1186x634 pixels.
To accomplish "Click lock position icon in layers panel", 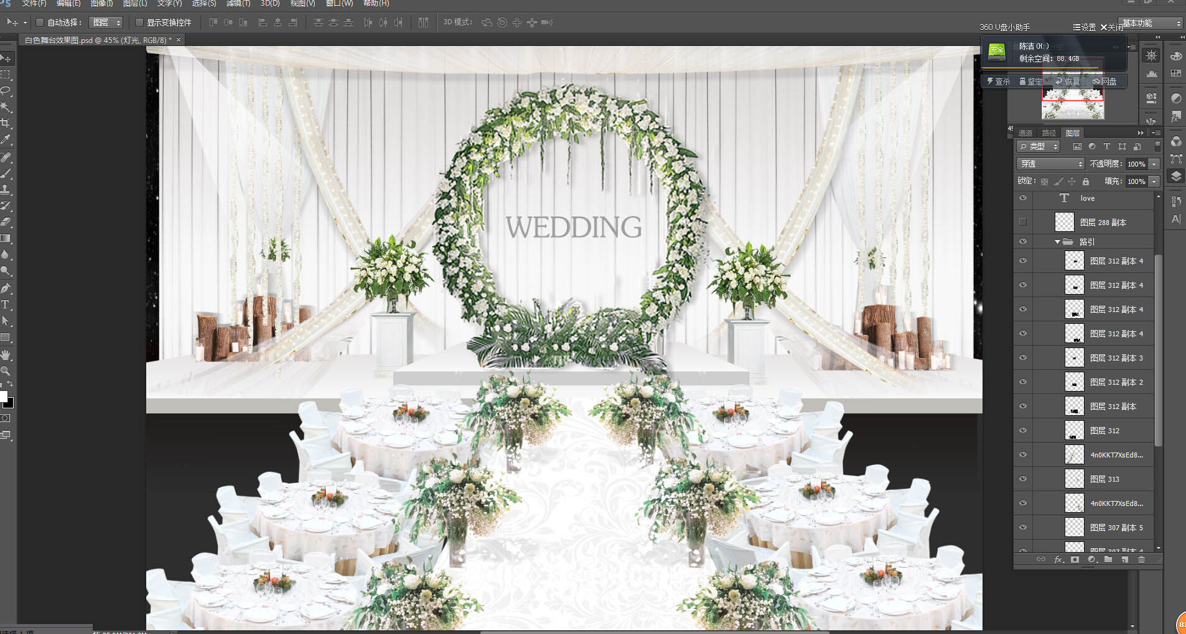I will tap(1072, 181).
